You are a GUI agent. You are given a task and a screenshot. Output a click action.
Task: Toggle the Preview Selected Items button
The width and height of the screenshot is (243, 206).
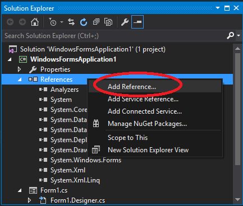(137, 22)
